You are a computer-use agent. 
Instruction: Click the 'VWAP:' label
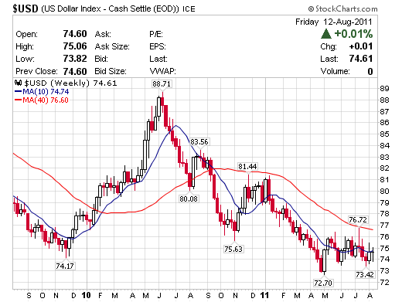click(x=162, y=71)
